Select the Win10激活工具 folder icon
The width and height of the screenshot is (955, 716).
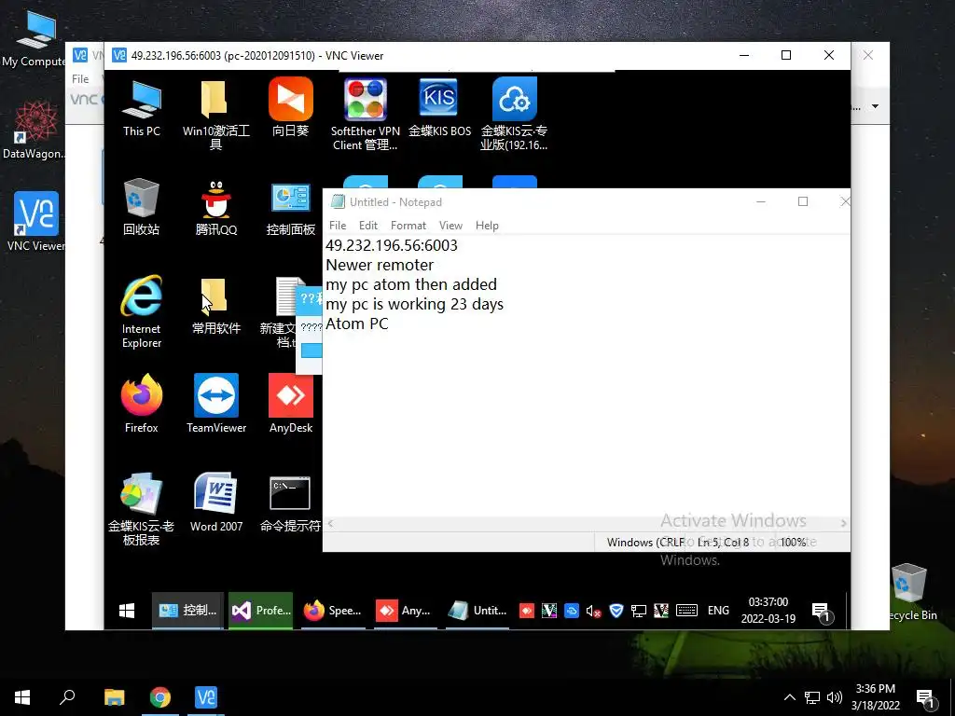(215, 113)
